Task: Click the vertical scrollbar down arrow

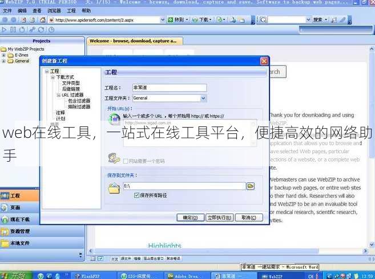Action: (x=372, y=244)
